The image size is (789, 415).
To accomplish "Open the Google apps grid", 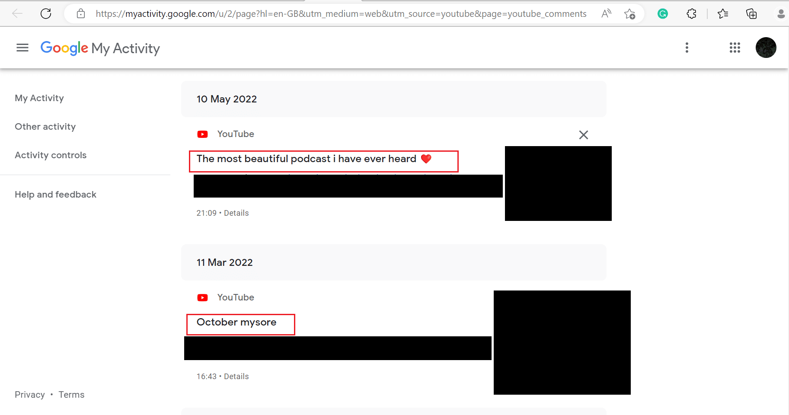I will point(735,48).
